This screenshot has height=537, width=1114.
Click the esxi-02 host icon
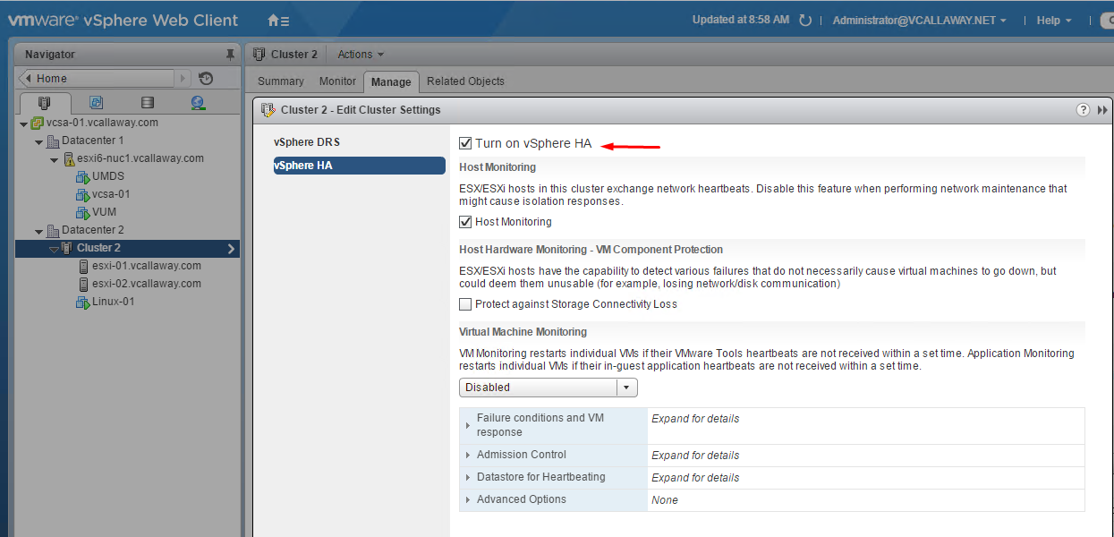click(83, 284)
